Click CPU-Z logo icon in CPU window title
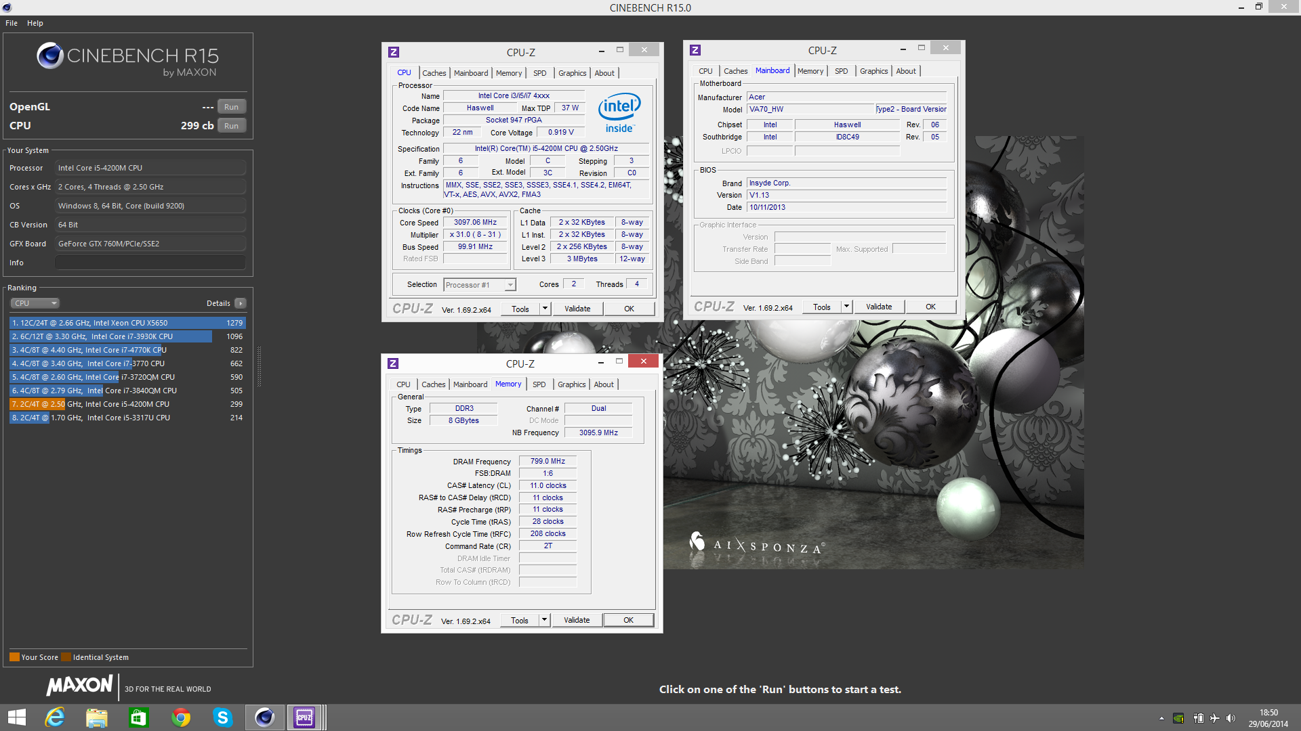1301x731 pixels. click(x=394, y=52)
